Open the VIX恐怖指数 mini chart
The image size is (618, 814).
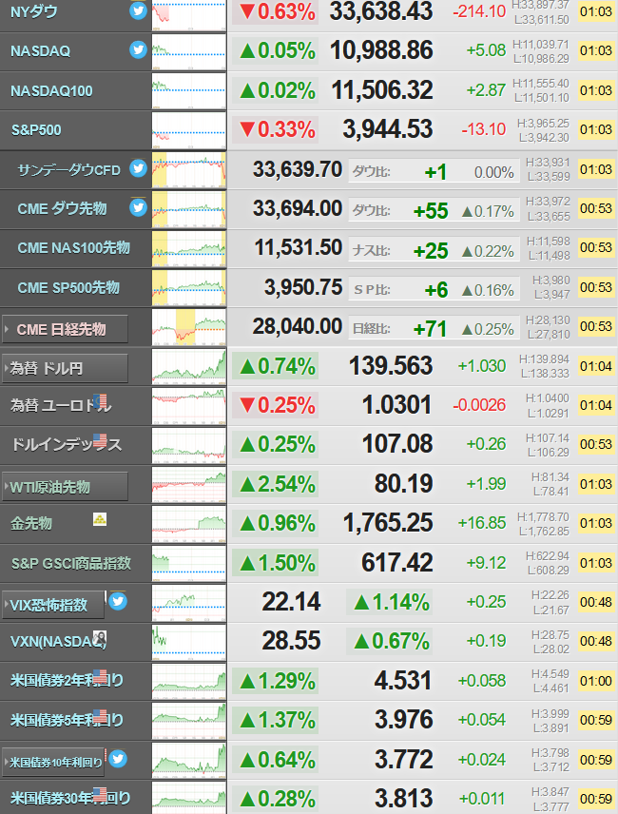point(189,603)
